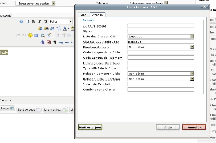The width and height of the screenshot is (216, 143).
Task: Expand the Liste des Classes CSS dropdown
Action: 192,37
